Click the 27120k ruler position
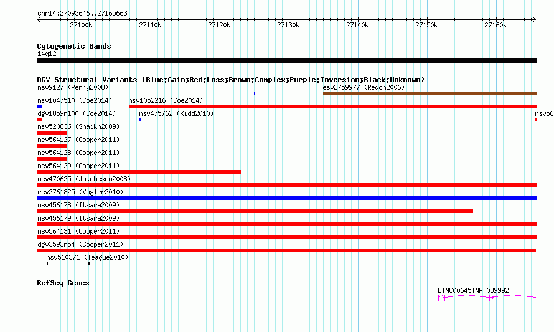Screen dimensions: 554x332 click(219, 25)
